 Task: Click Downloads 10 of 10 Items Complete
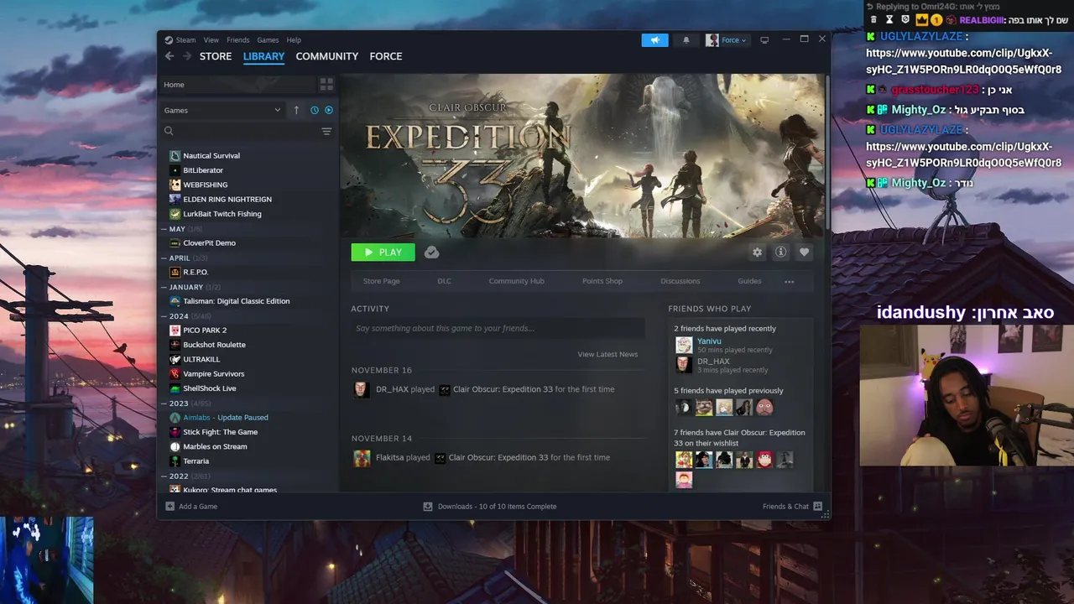pos(497,506)
